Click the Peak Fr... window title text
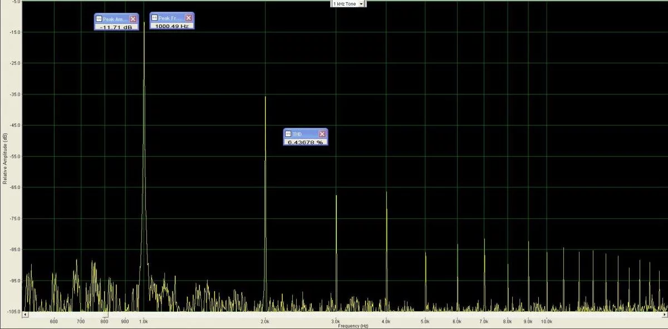Image resolution: width=668 pixels, height=329 pixels. click(170, 18)
